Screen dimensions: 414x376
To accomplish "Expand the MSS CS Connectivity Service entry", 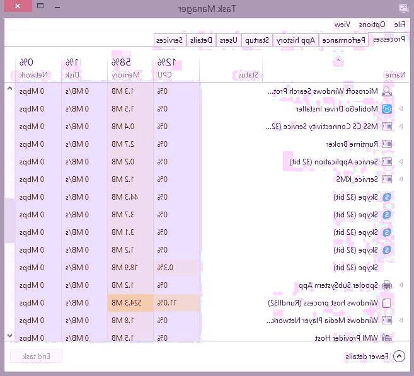I will tap(401, 127).
